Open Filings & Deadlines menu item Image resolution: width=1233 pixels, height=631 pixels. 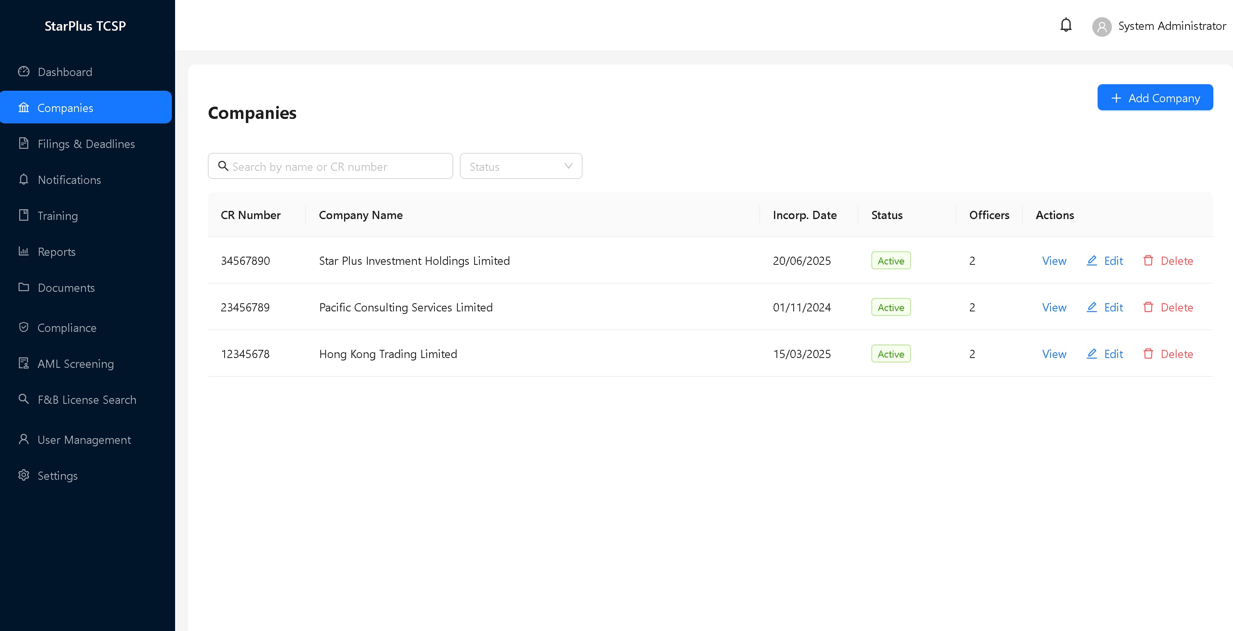86,143
